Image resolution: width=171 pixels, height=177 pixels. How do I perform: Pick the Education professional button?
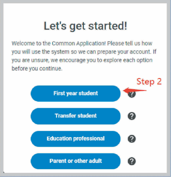pos(76,139)
